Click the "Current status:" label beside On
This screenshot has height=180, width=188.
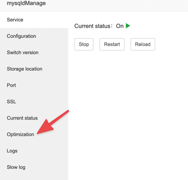[93, 26]
